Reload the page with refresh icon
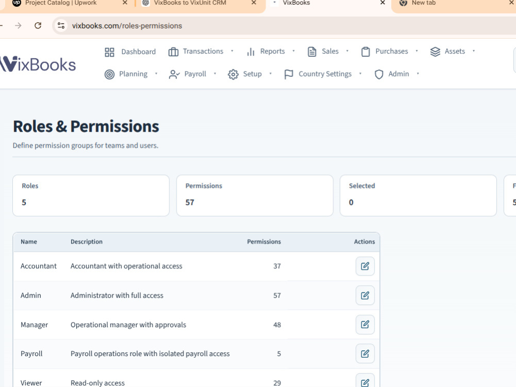The width and height of the screenshot is (516, 387). tap(38, 25)
